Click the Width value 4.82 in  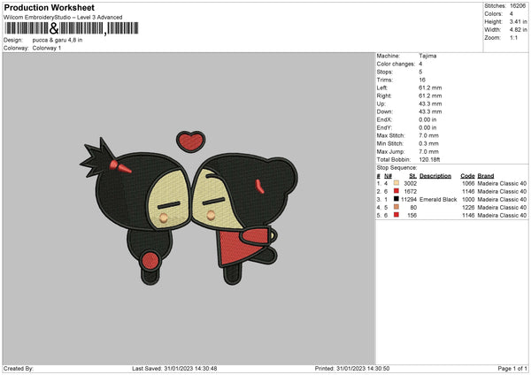(x=518, y=30)
